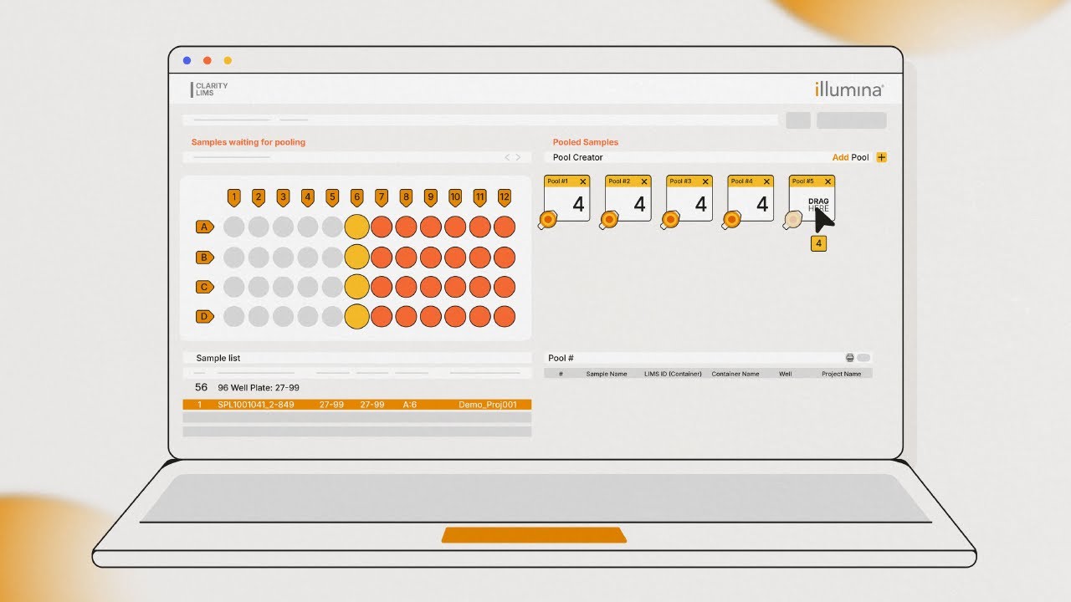The image size is (1071, 602).
Task: Click the printer icon in Pool # panel
Action: tap(850, 358)
